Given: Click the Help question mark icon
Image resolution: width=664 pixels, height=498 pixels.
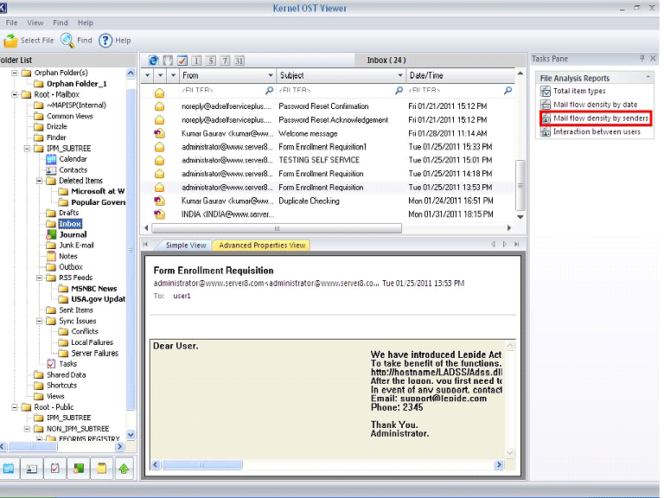Looking at the screenshot, I should [x=105, y=41].
